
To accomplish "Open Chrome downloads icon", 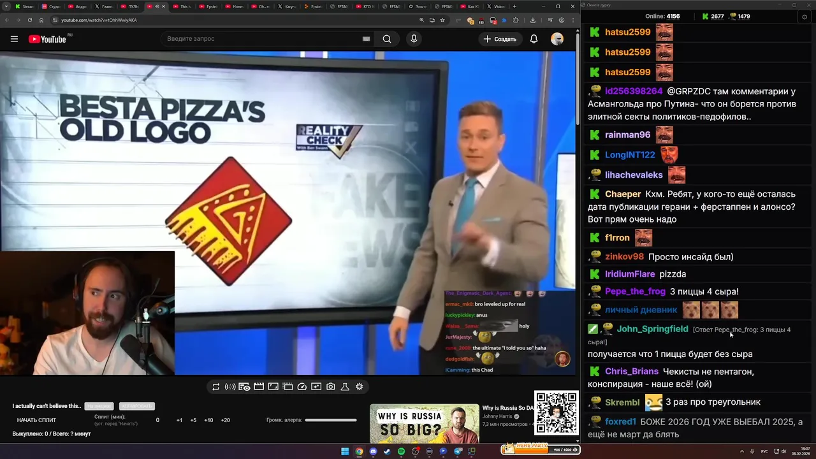I will 532,20.
